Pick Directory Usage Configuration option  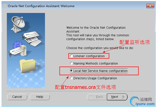tap(71, 78)
